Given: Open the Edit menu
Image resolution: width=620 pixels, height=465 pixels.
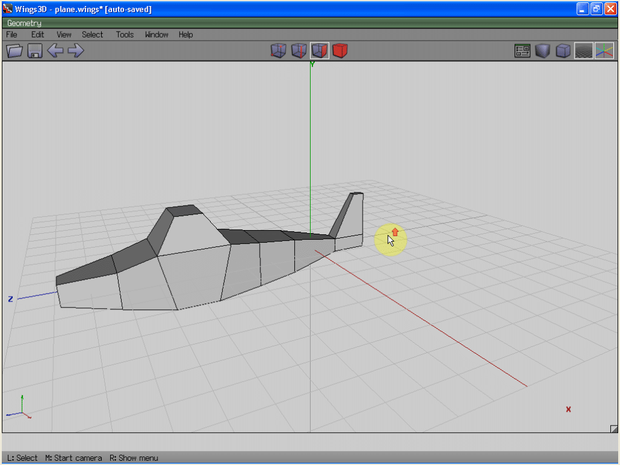Looking at the screenshot, I should [x=38, y=35].
